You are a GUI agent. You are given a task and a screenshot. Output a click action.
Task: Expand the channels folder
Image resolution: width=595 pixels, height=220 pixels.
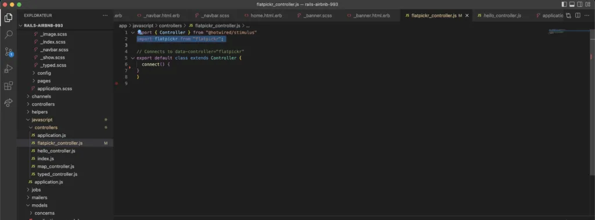41,96
